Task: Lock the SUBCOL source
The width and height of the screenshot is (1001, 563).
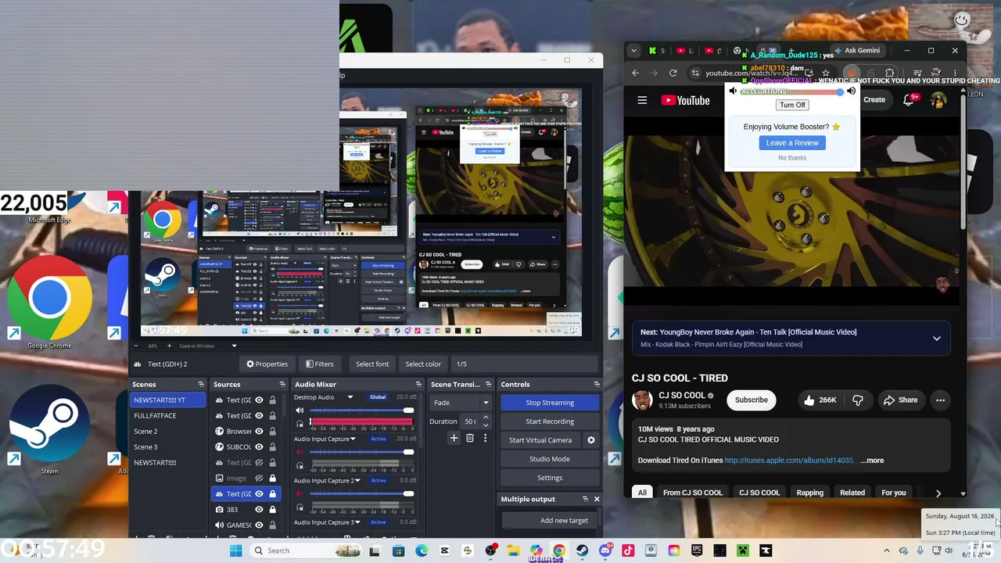Action: tap(272, 446)
